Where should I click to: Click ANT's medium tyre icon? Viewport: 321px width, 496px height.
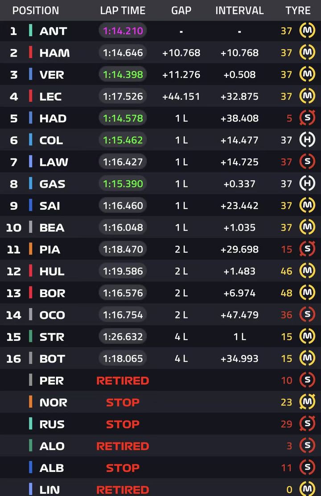tap(307, 31)
